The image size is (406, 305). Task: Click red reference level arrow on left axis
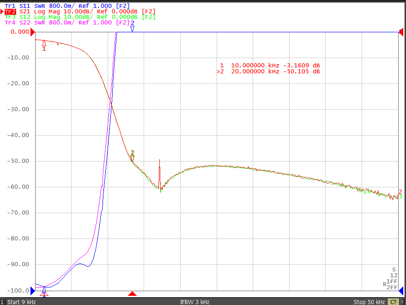(x=33, y=32)
